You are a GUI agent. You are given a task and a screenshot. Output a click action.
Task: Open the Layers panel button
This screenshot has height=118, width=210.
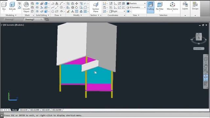185,6
